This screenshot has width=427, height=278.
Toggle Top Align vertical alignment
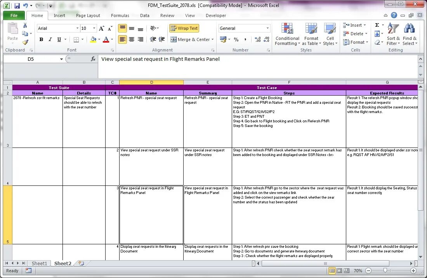click(x=123, y=28)
